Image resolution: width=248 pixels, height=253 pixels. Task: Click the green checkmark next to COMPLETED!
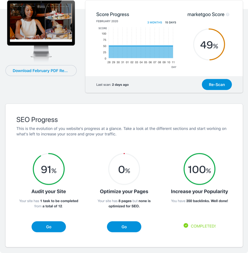[186, 225]
